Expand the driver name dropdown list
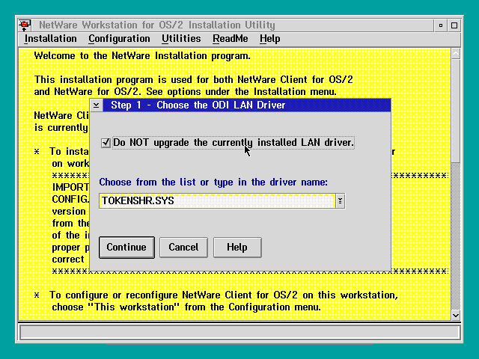The width and height of the screenshot is (479, 359). (x=340, y=201)
